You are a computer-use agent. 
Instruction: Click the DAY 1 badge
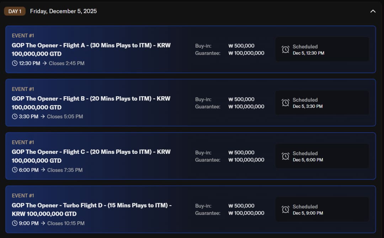(15, 11)
